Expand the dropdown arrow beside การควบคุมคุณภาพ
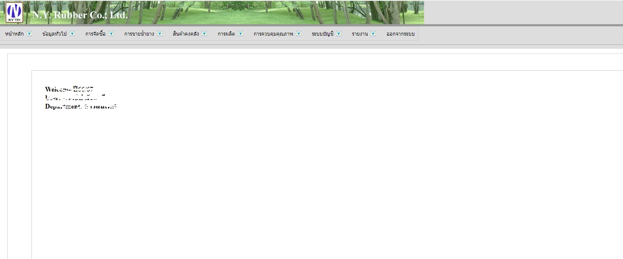Viewport: 623px width, 259px height. tap(299, 34)
